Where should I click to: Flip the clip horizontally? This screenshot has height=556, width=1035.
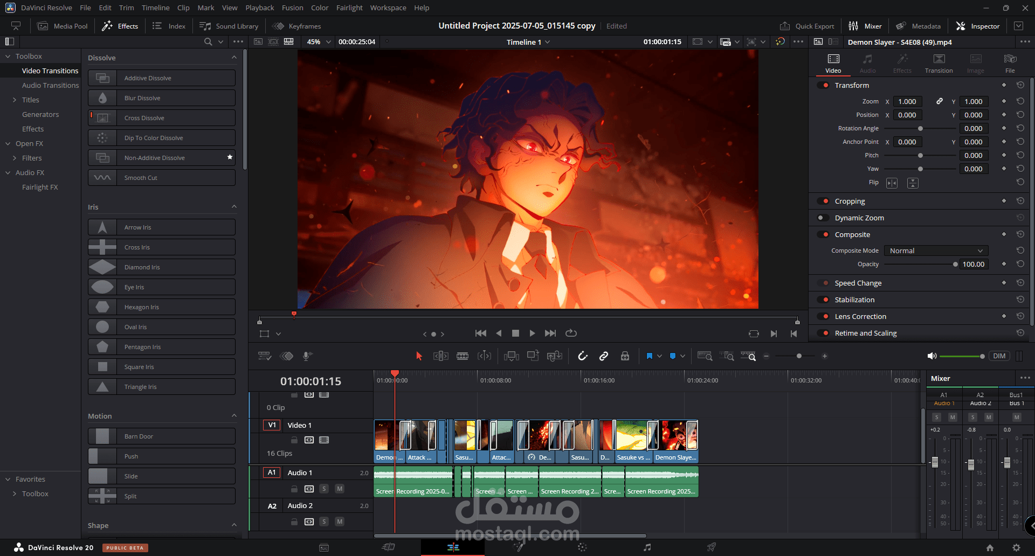(x=892, y=183)
